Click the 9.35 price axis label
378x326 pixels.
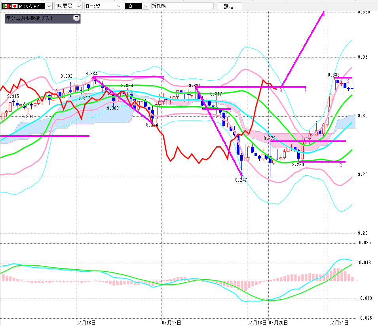[363, 57]
